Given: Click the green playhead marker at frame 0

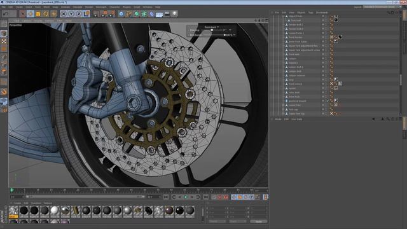Looking at the screenshot, I should [11, 190].
